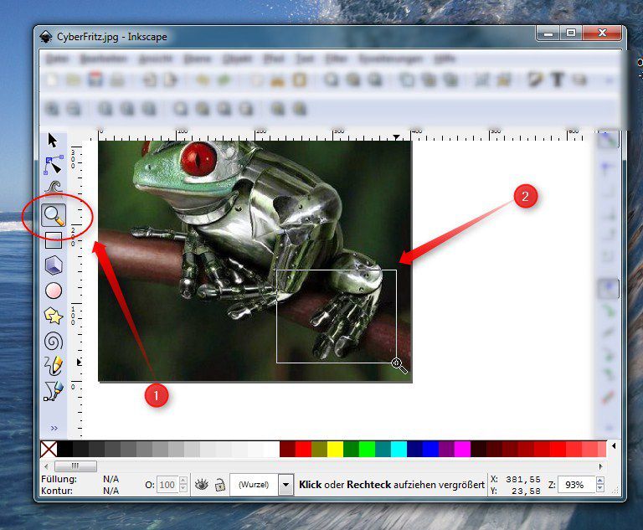Open the Ansicht menu

click(156, 59)
